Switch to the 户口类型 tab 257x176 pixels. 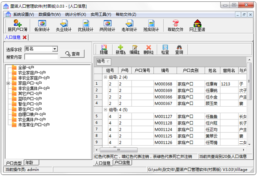click(14, 163)
